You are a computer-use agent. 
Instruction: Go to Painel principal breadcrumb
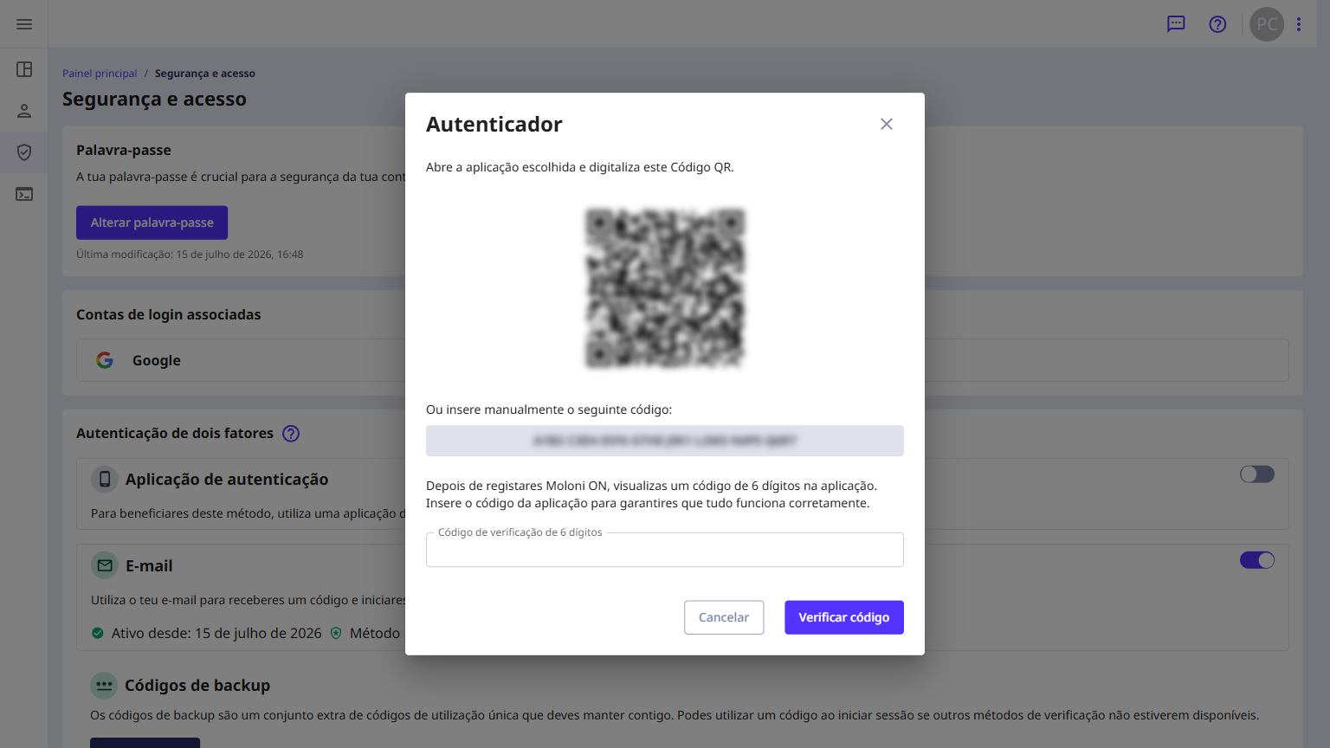click(100, 74)
